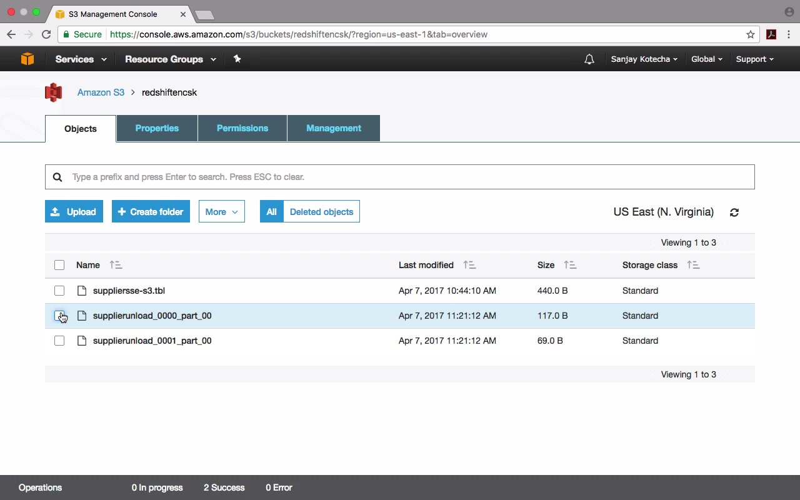Click the '0 Error' status entry
Image resolution: width=800 pixels, height=500 pixels.
[279, 487]
